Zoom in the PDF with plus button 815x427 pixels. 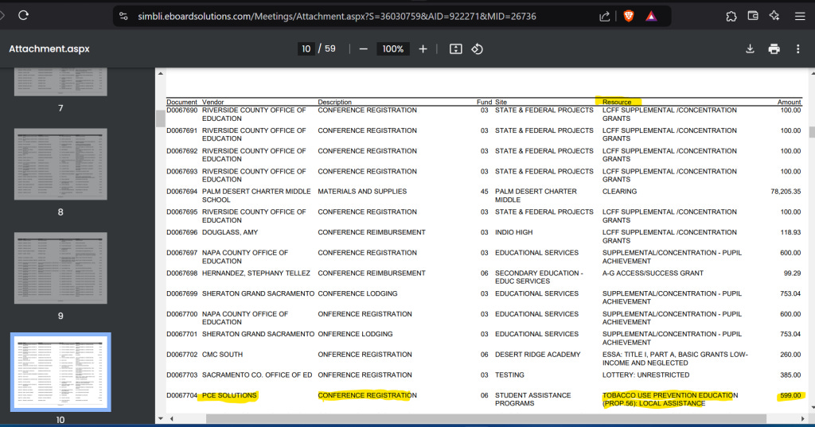pyautogui.click(x=423, y=49)
